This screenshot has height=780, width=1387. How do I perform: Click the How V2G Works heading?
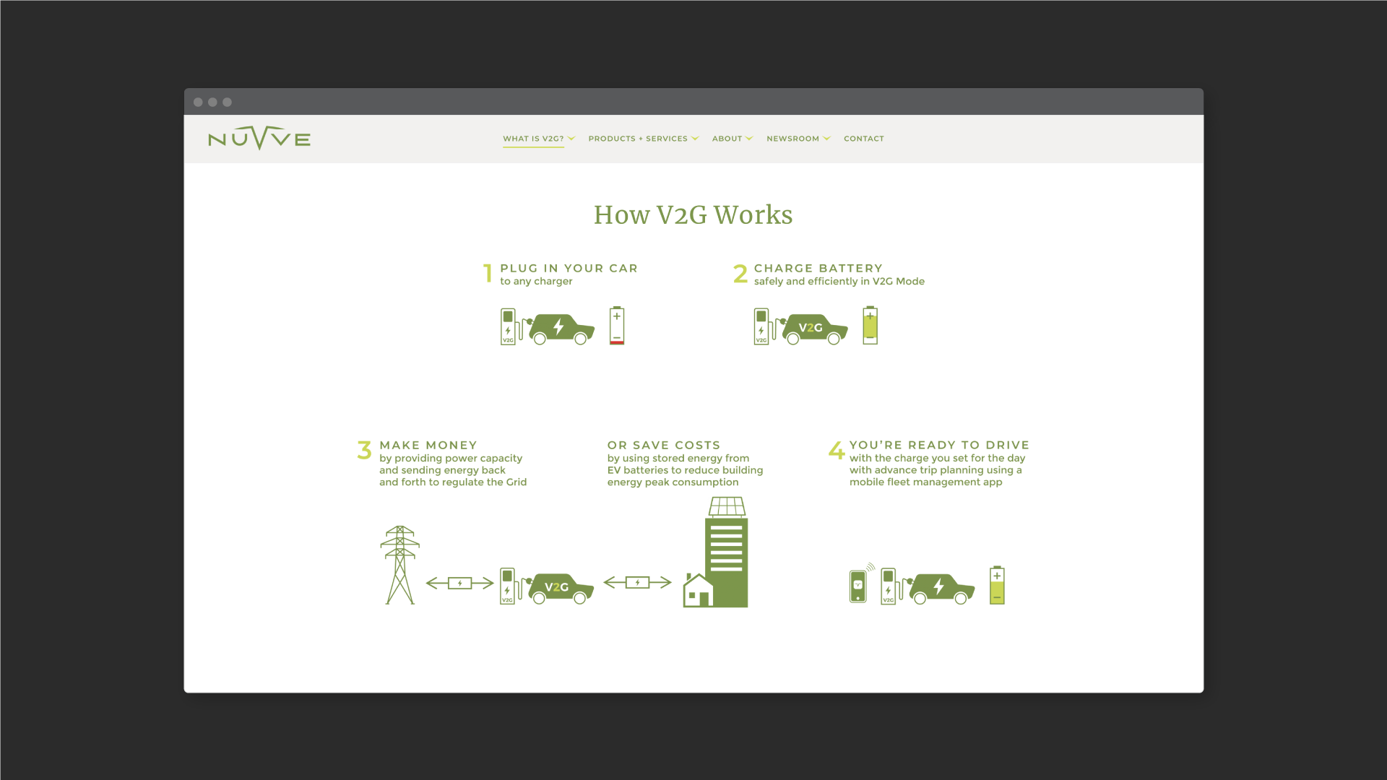[x=693, y=214]
